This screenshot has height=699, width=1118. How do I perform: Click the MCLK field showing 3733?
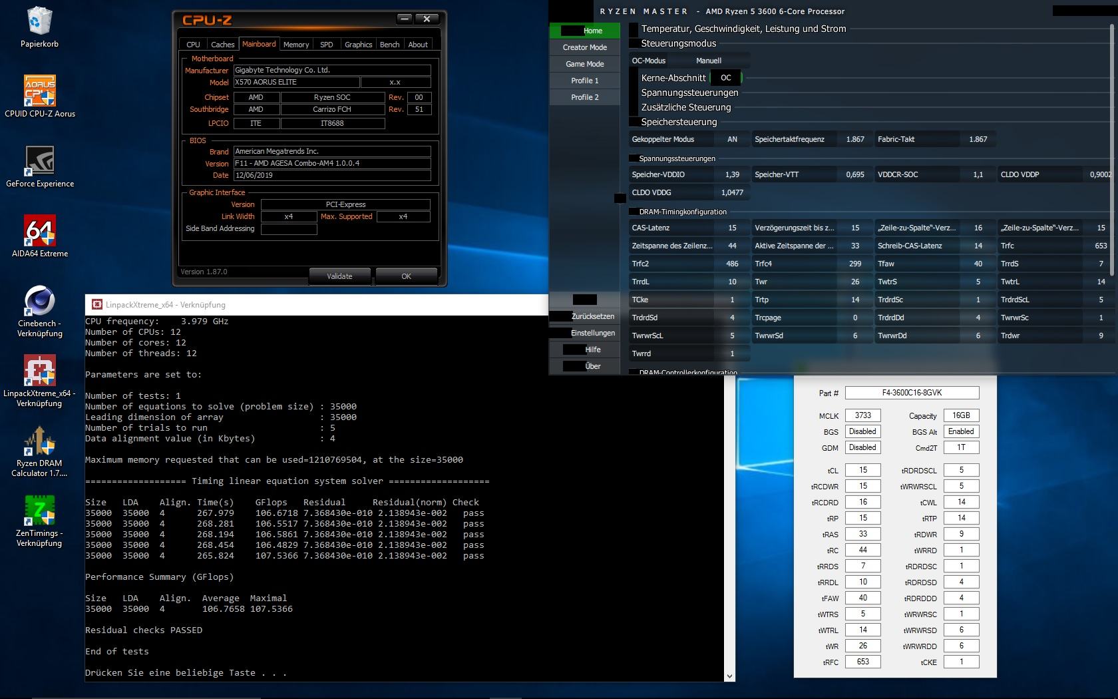click(x=863, y=415)
